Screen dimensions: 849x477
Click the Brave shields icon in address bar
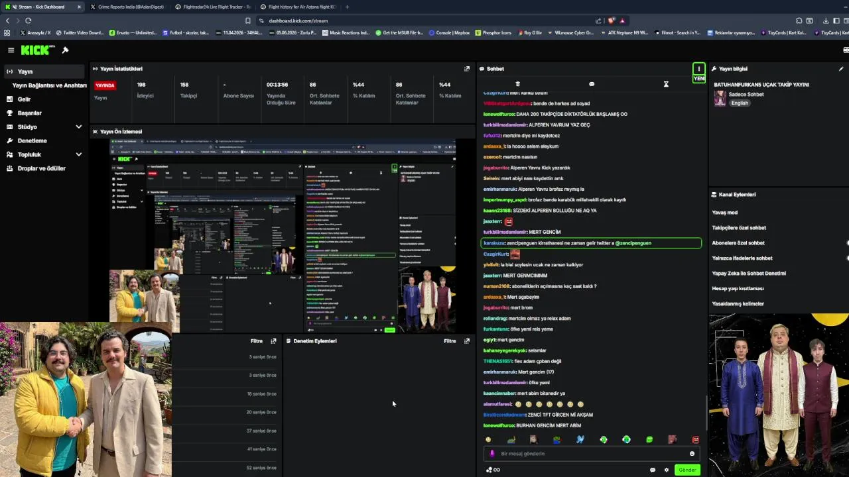[x=611, y=21]
